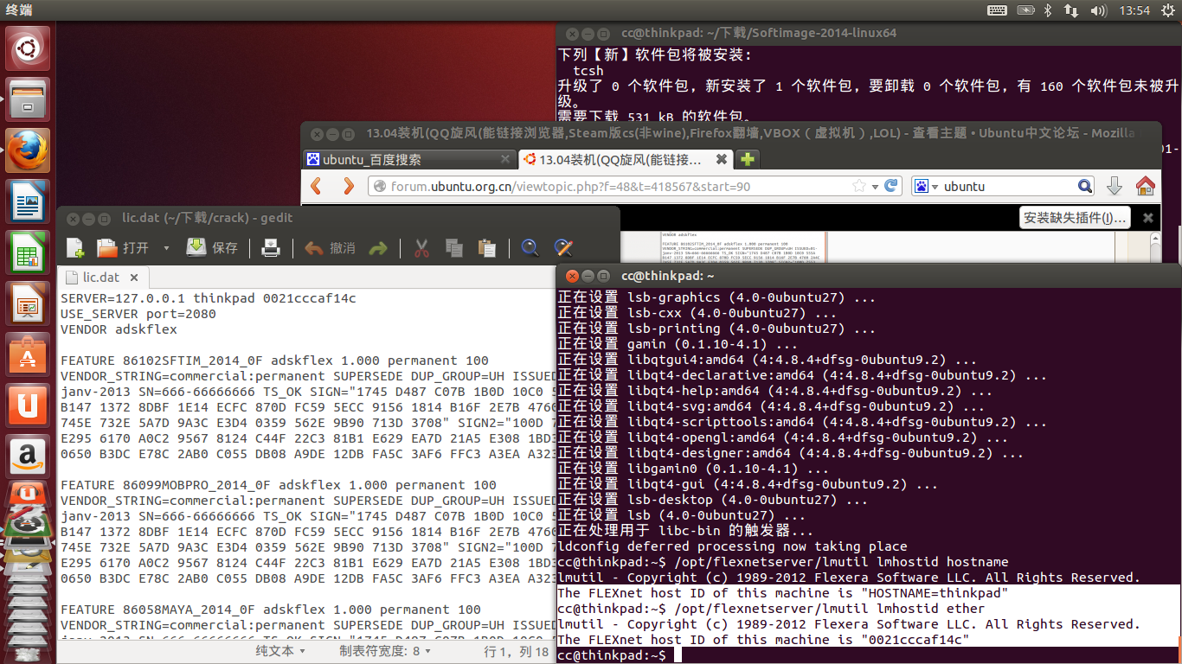Open the URL history dropdown arrow in Firefox

[x=875, y=186]
